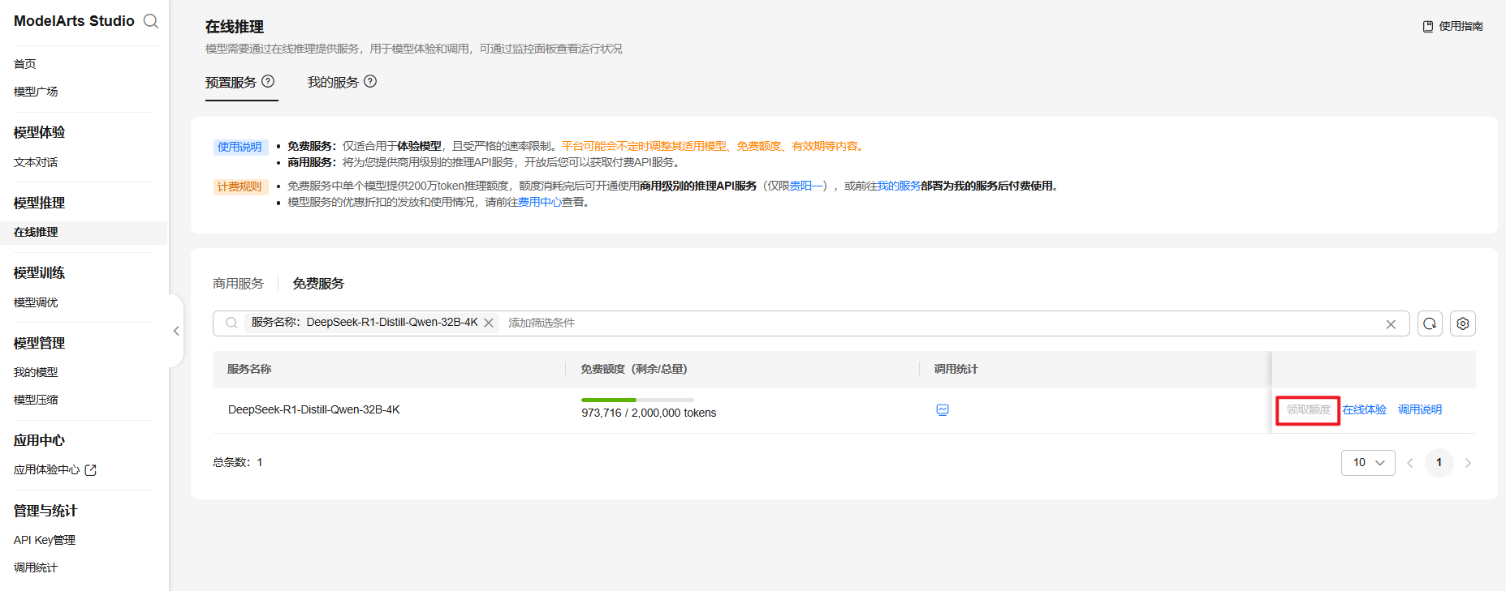
Task: Open 我的模型 in the sidebar
Action: [36, 372]
